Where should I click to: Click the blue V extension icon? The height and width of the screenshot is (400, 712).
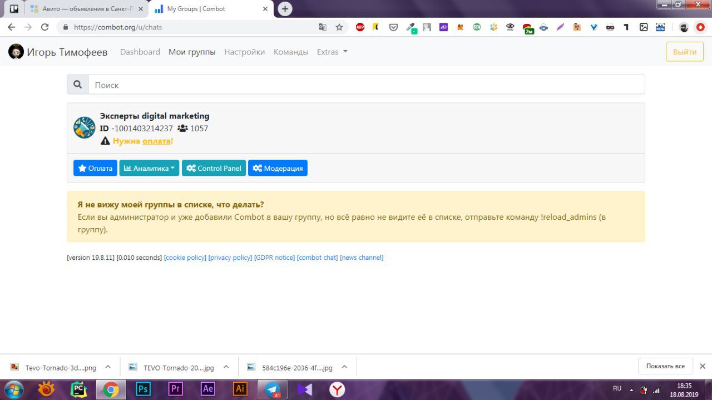(594, 27)
